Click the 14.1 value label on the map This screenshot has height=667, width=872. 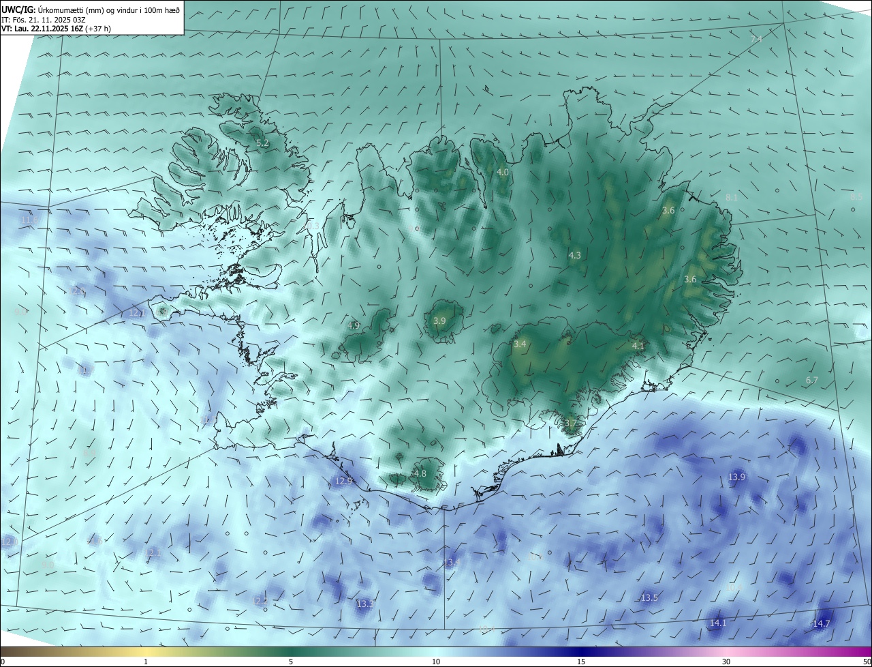coord(718,623)
